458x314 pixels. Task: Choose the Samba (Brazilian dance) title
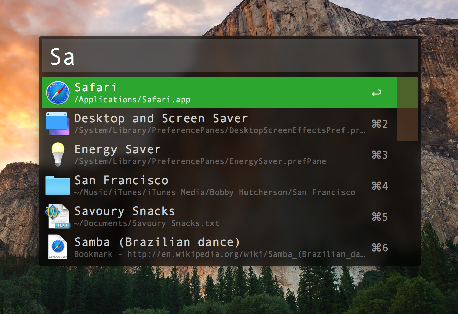157,242
